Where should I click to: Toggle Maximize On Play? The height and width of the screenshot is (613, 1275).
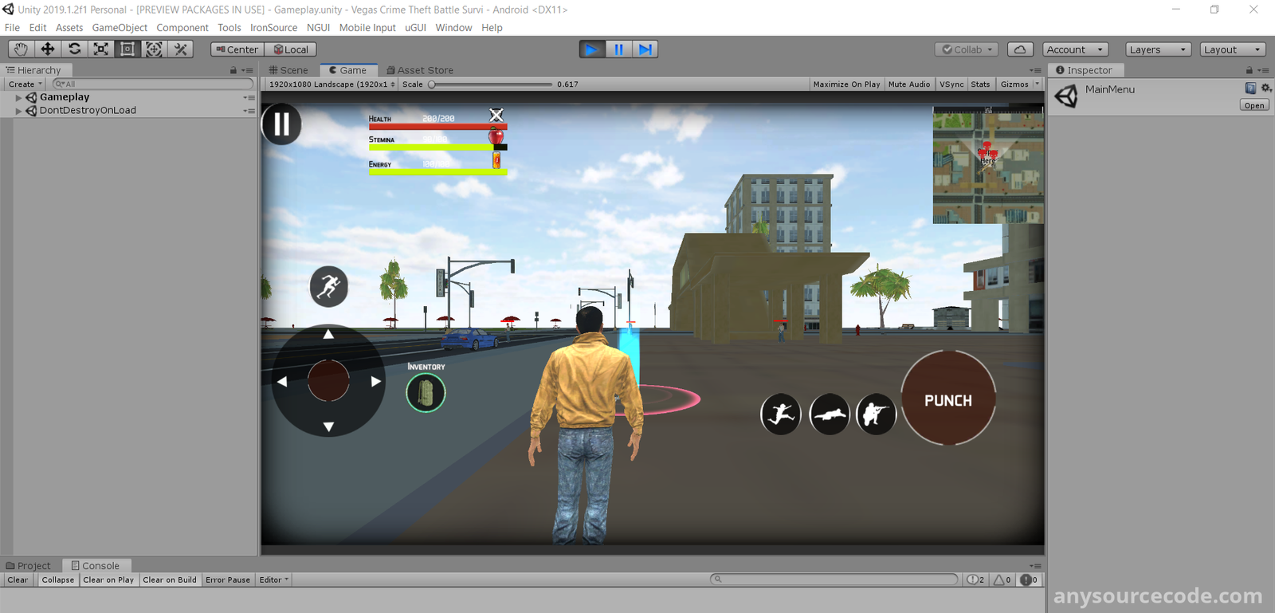(846, 84)
